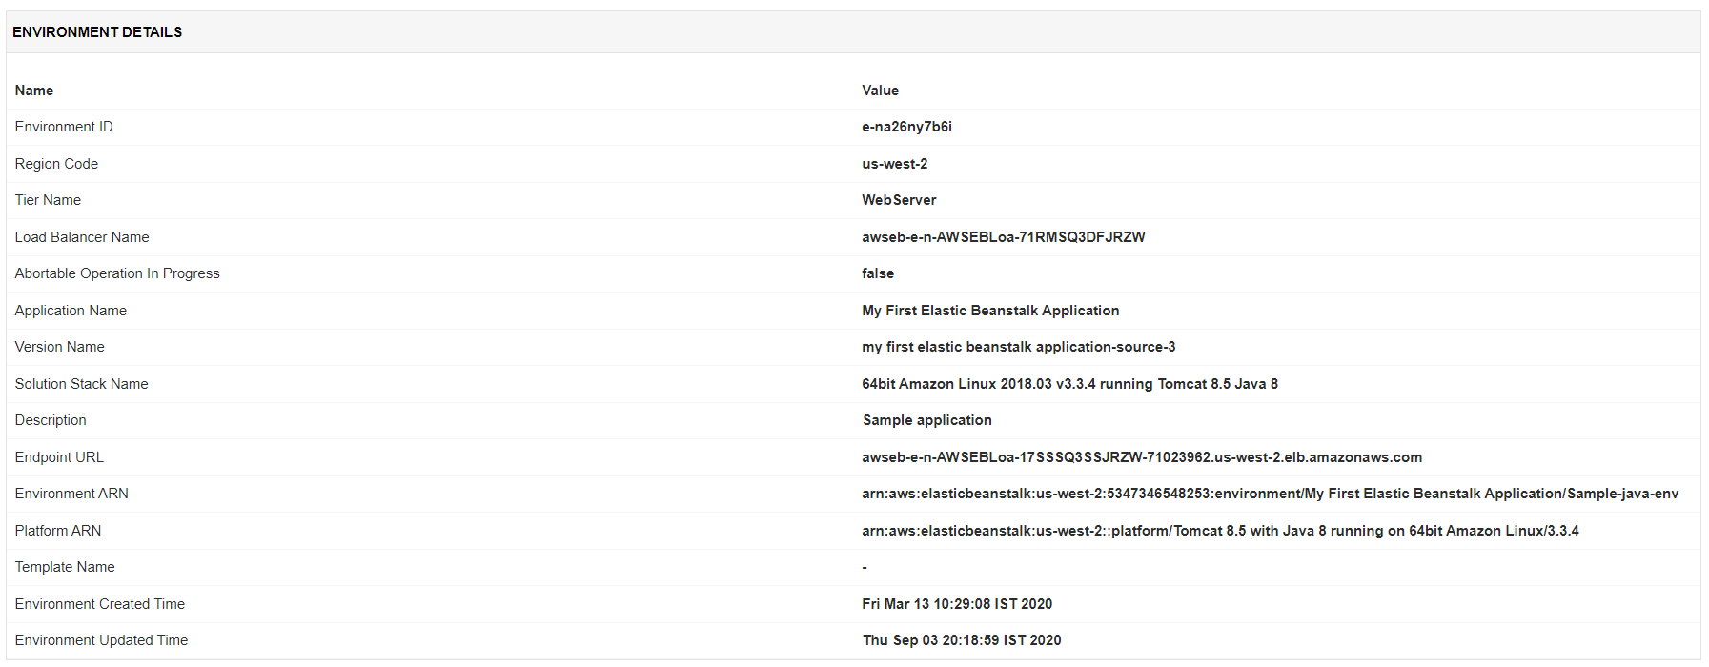
Task: Click the Value column header
Action: coord(880,91)
